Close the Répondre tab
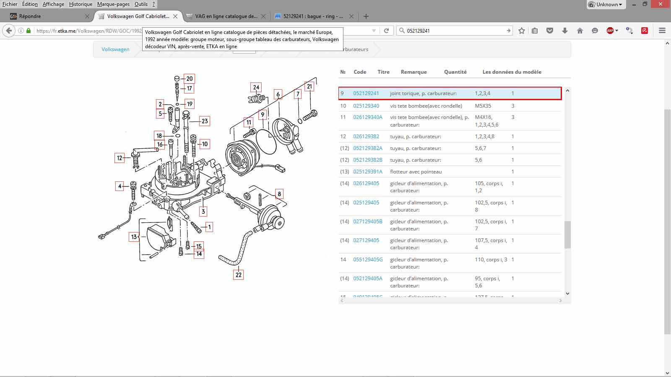This screenshot has width=671, height=377. 87,16
